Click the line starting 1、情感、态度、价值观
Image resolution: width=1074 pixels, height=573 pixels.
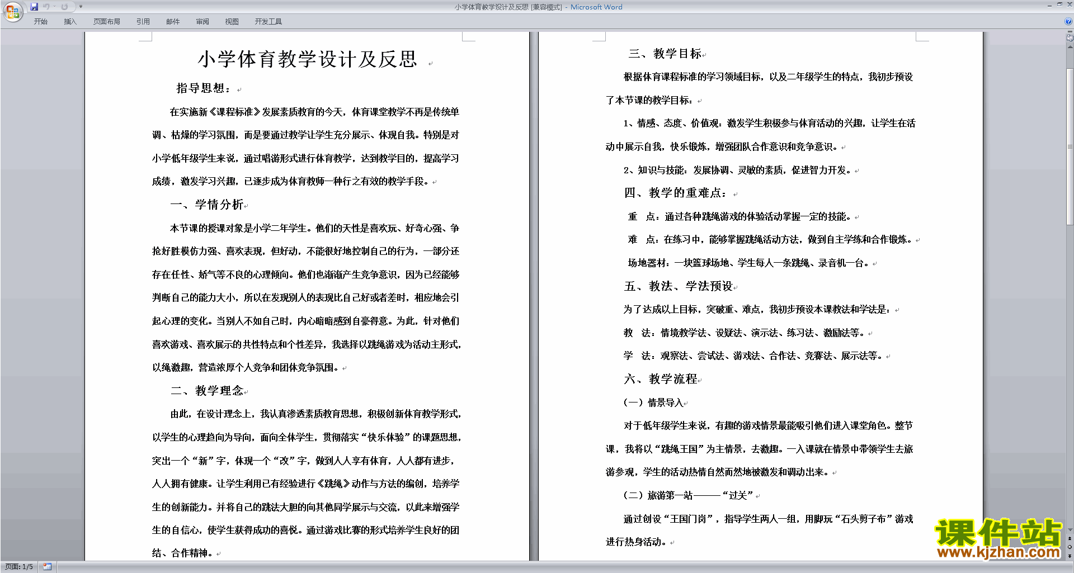pos(770,123)
